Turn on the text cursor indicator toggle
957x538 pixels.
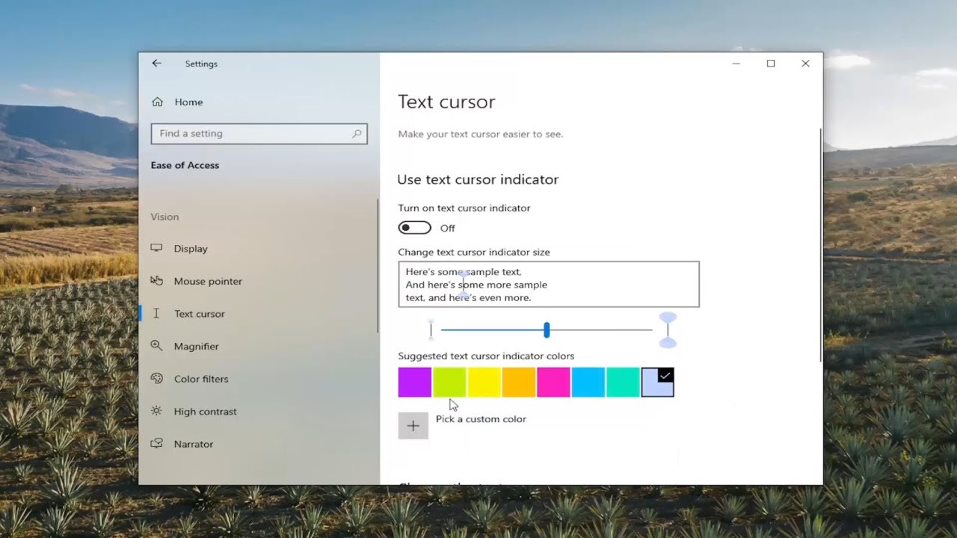414,228
